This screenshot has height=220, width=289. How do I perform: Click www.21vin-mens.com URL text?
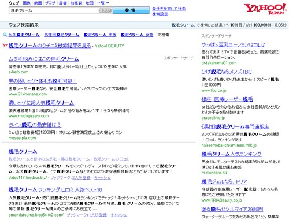28,94
